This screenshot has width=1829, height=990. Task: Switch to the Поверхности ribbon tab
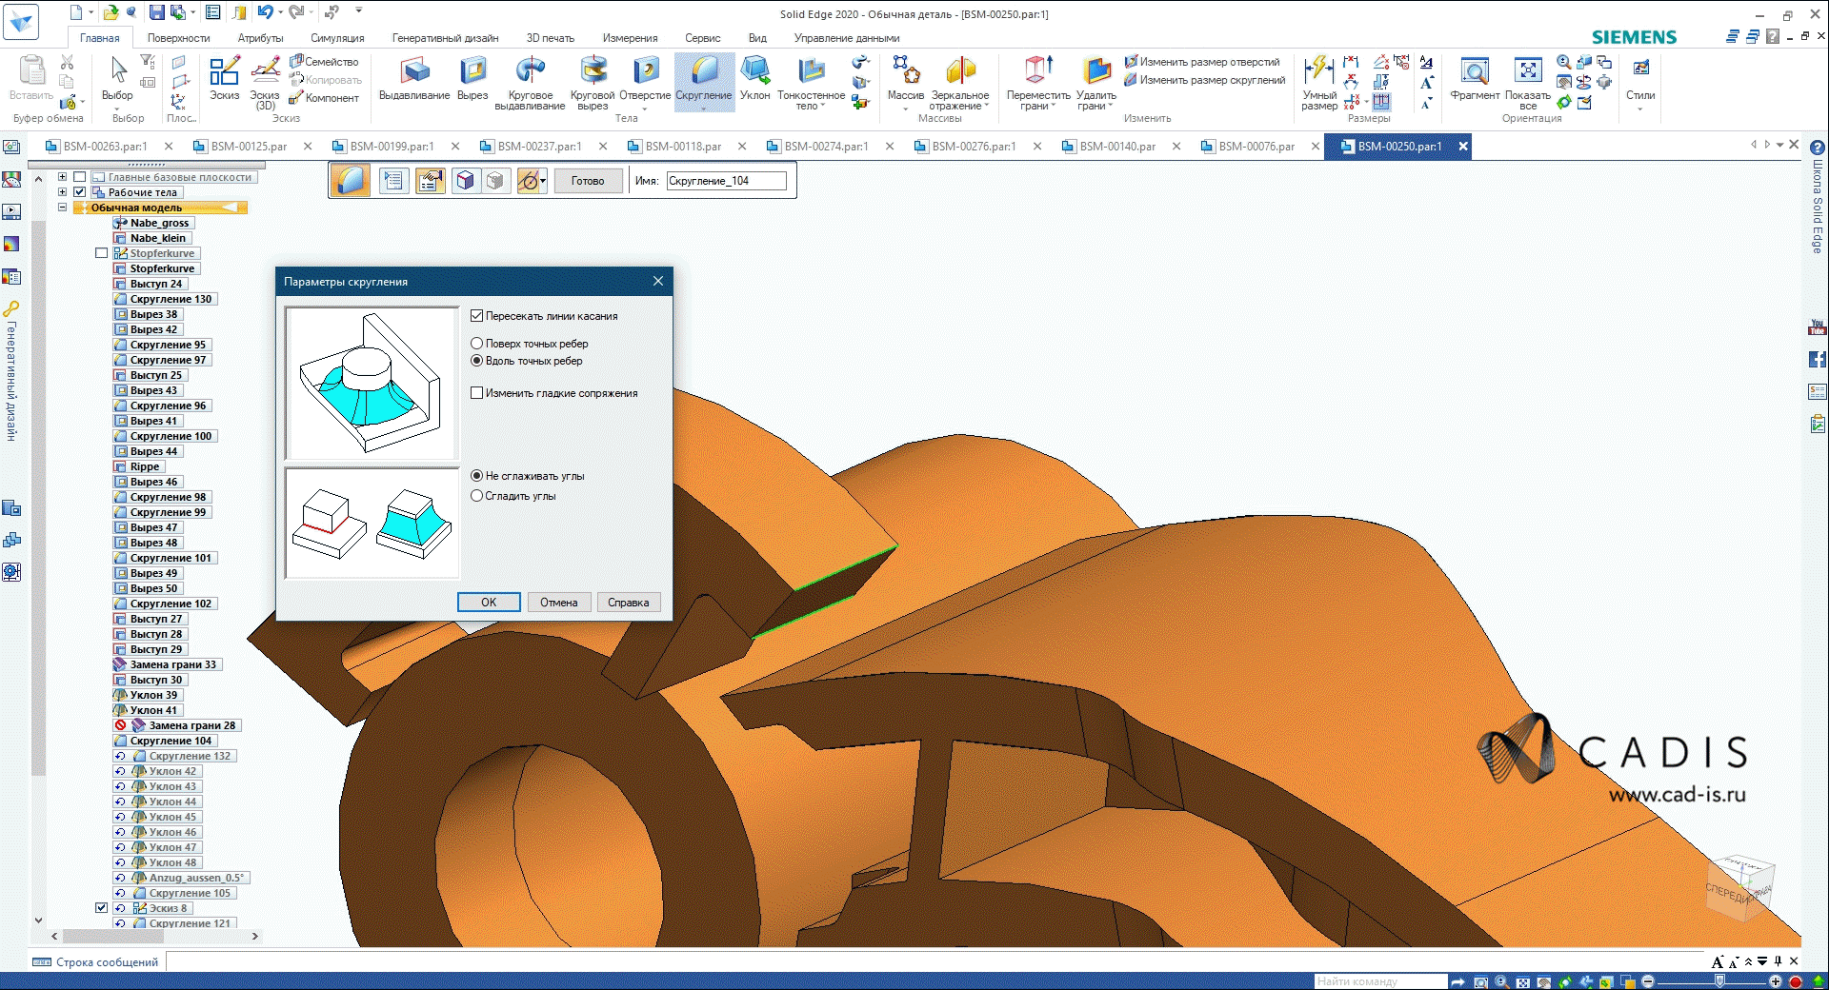[x=179, y=38]
